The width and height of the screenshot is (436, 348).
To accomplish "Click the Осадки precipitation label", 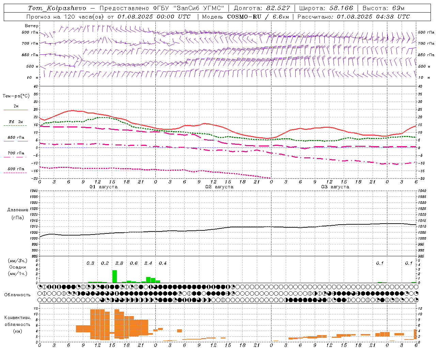I will click(17, 267).
